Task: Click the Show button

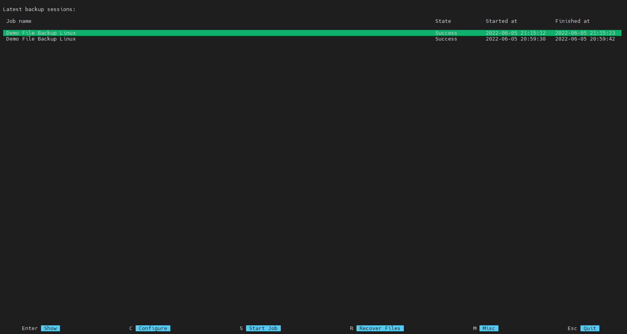Action: tap(50, 328)
